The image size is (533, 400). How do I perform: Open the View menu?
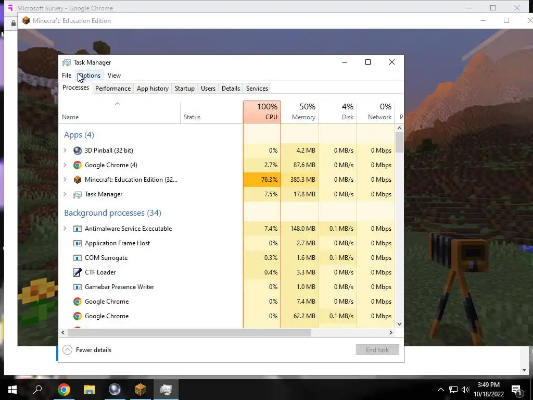click(114, 76)
